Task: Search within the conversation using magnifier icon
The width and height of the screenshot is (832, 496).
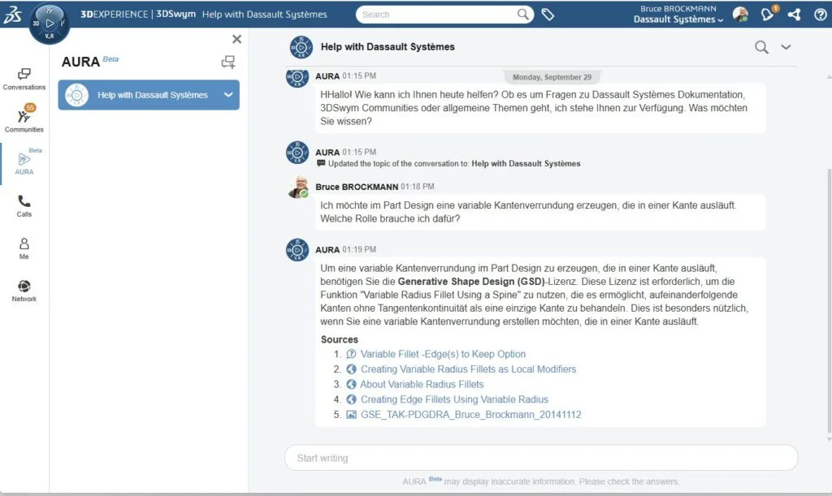Action: (x=761, y=47)
